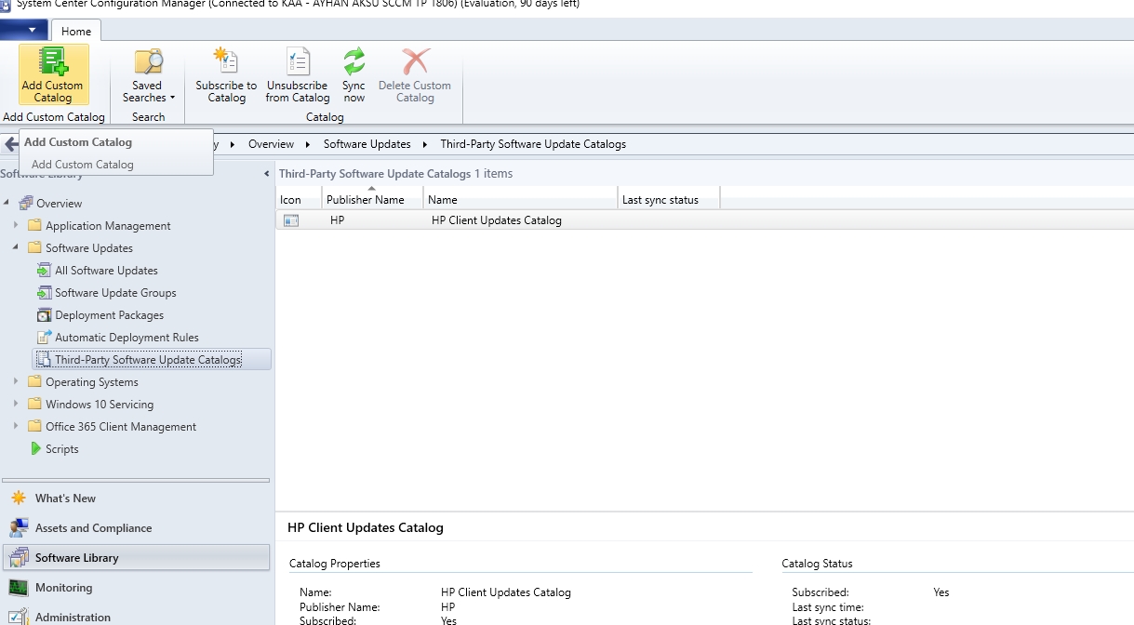Open Automatic Deployment Rules node
Image resolution: width=1134 pixels, height=625 pixels.
(x=127, y=338)
